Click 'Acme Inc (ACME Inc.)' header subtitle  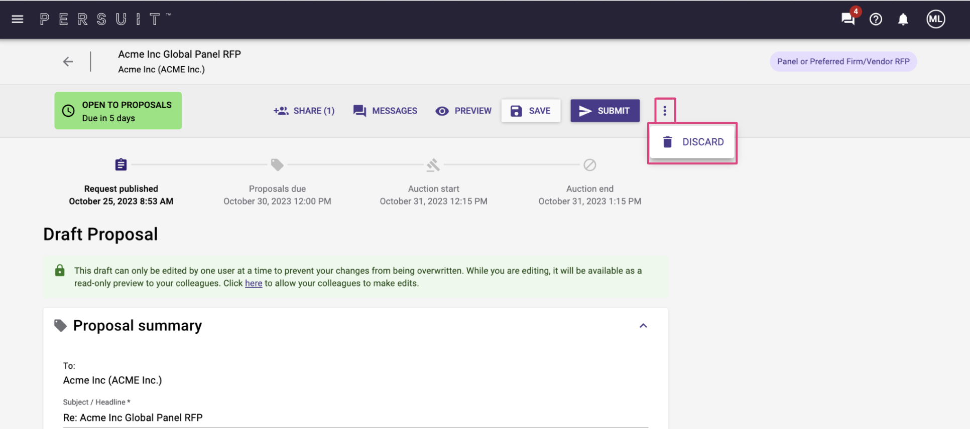(162, 70)
